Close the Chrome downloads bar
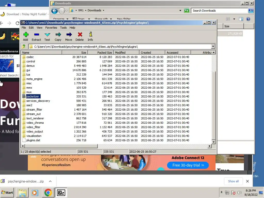264x198 pixels. click(247, 181)
